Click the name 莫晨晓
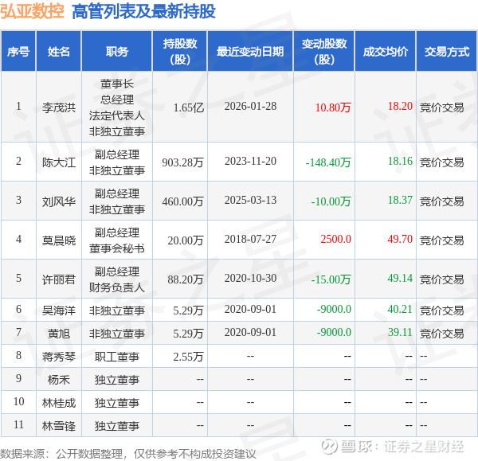Screen dimensions: 478x461 pos(59,240)
